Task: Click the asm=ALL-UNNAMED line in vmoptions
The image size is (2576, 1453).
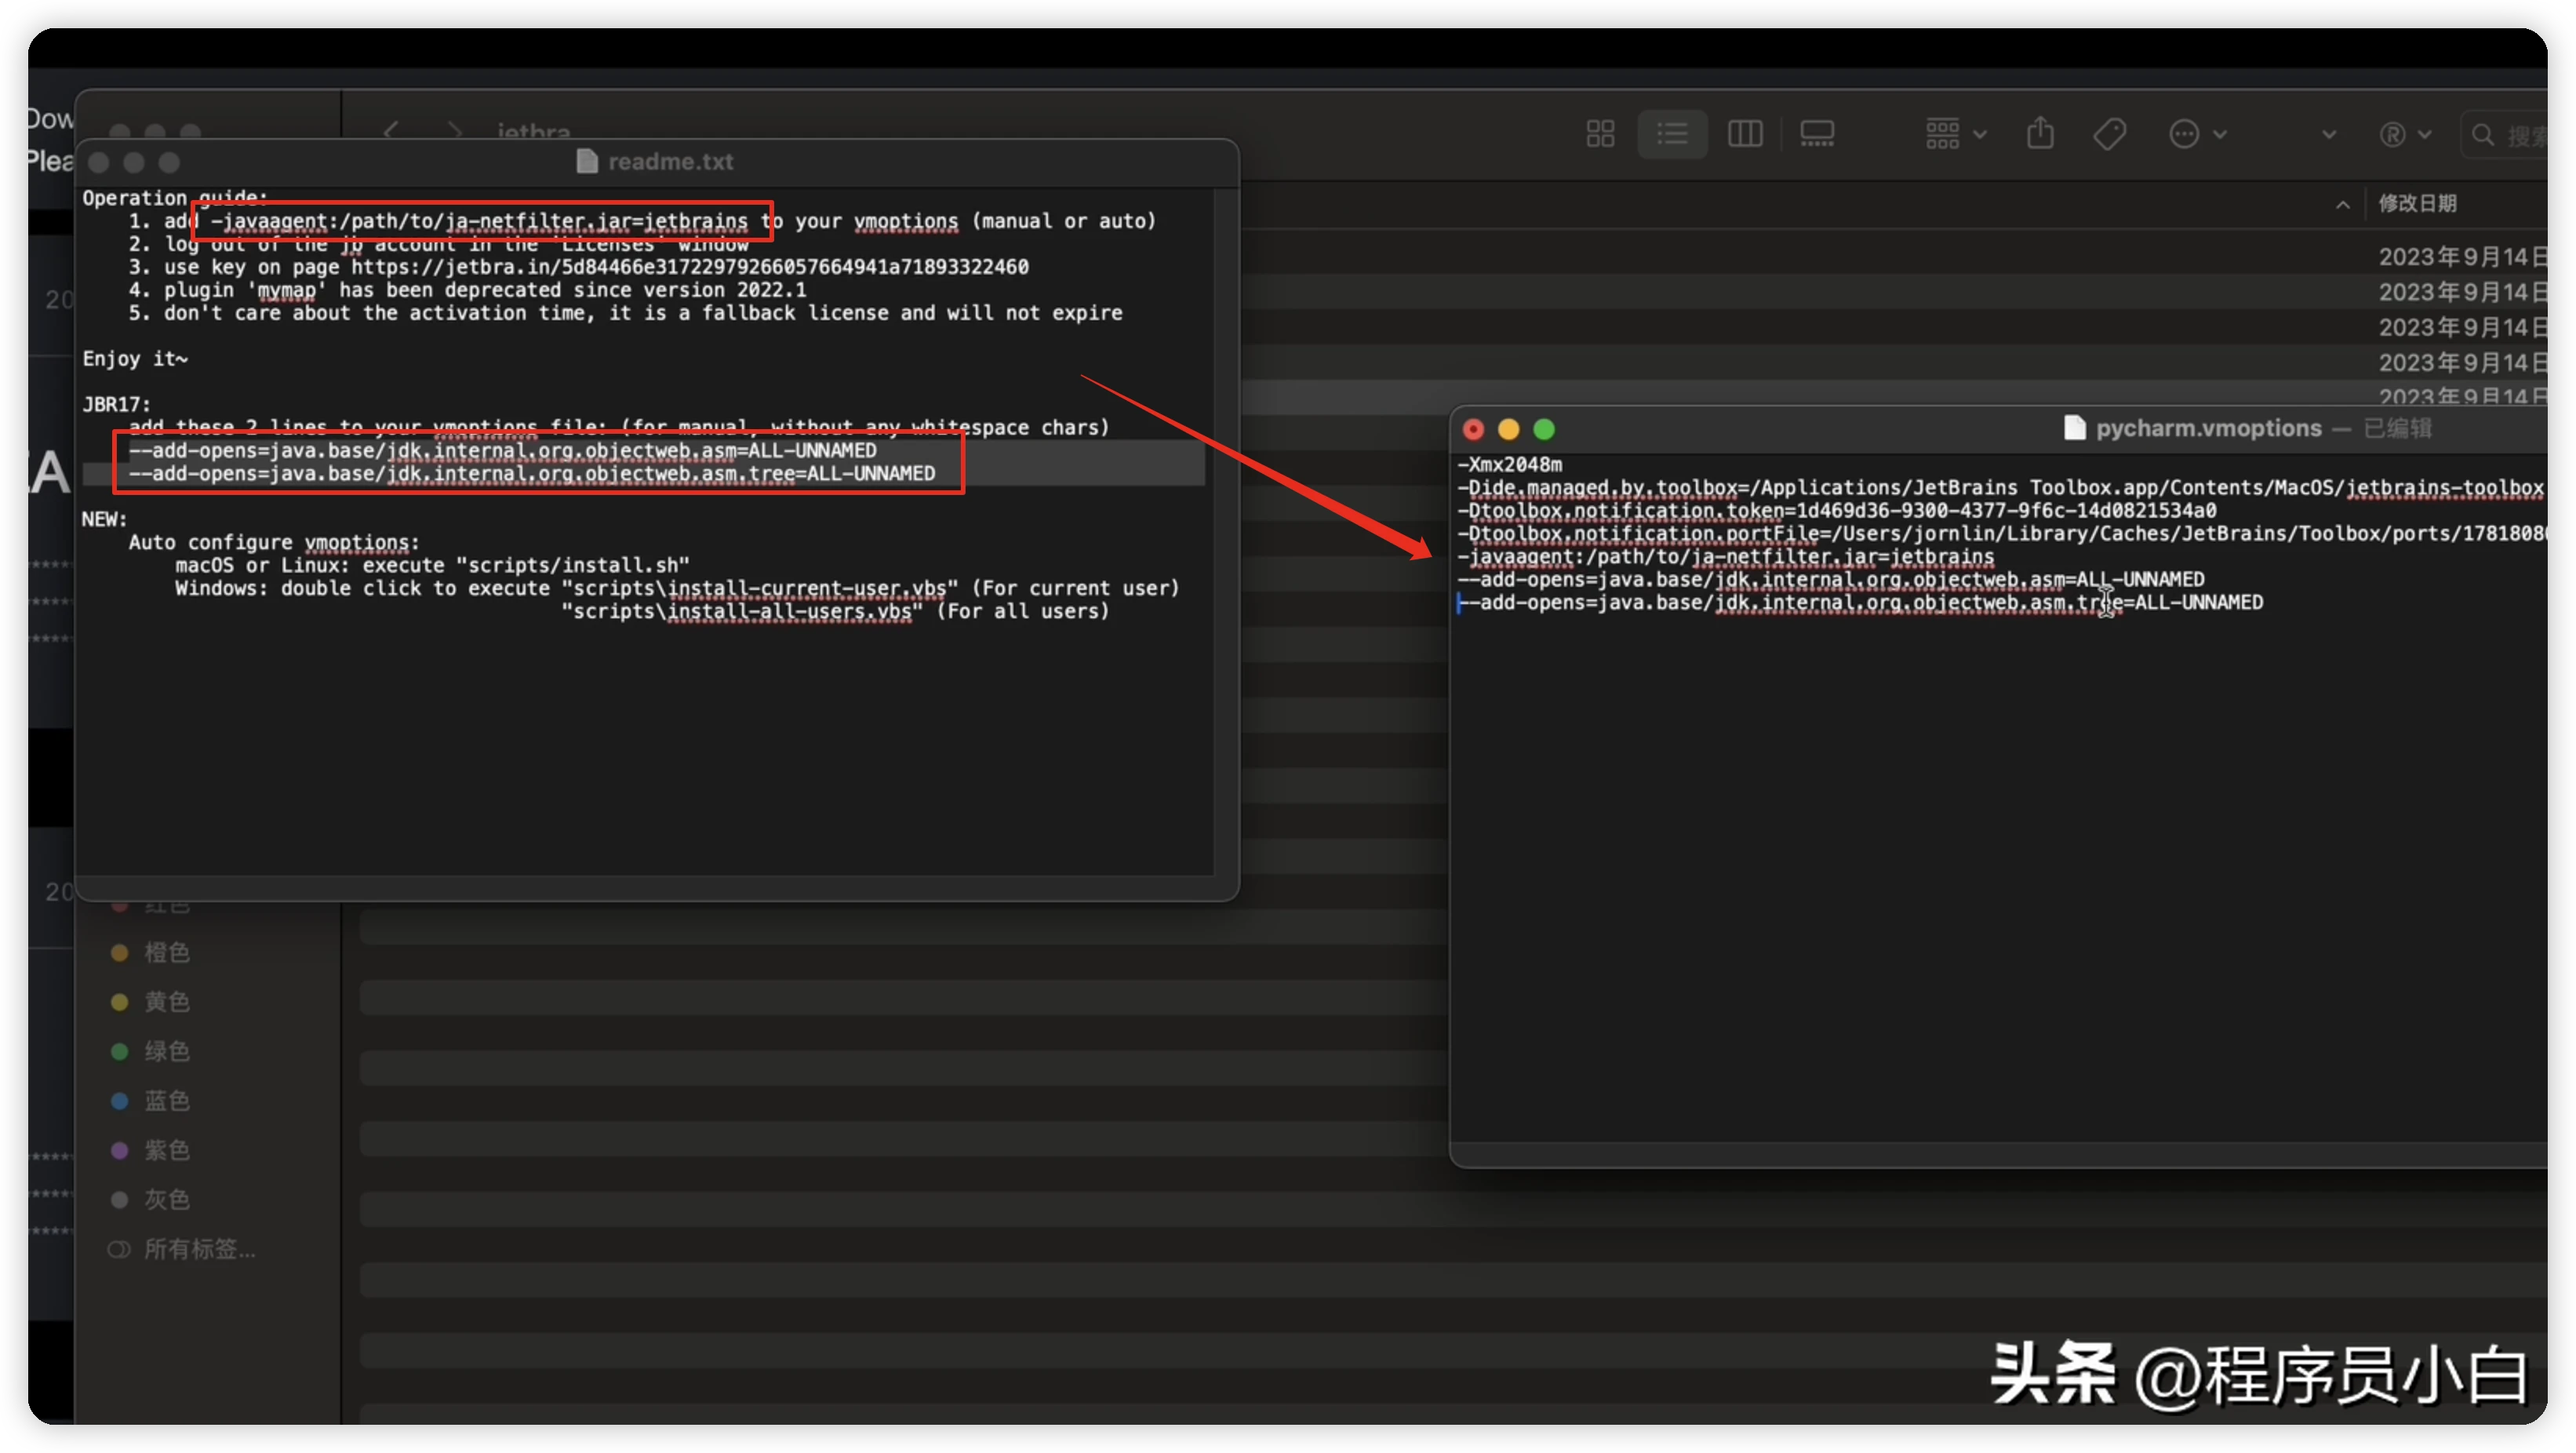Action: [1830, 579]
